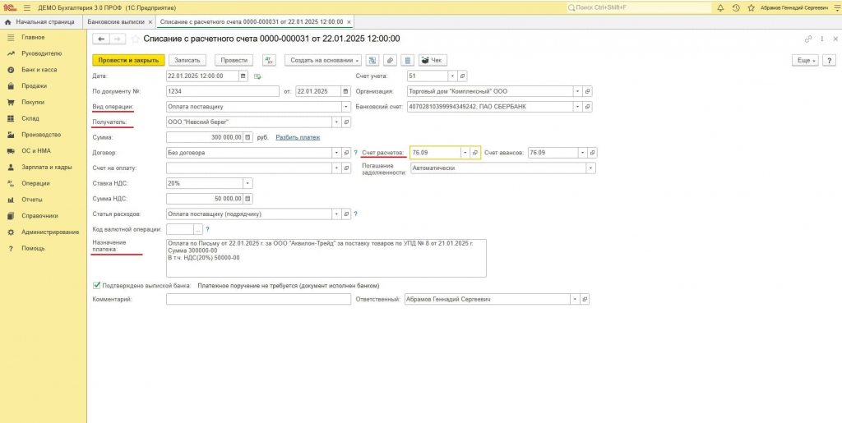Click into the Назначение платежа text area
Image resolution: width=842 pixels, height=423 pixels.
tap(326, 259)
